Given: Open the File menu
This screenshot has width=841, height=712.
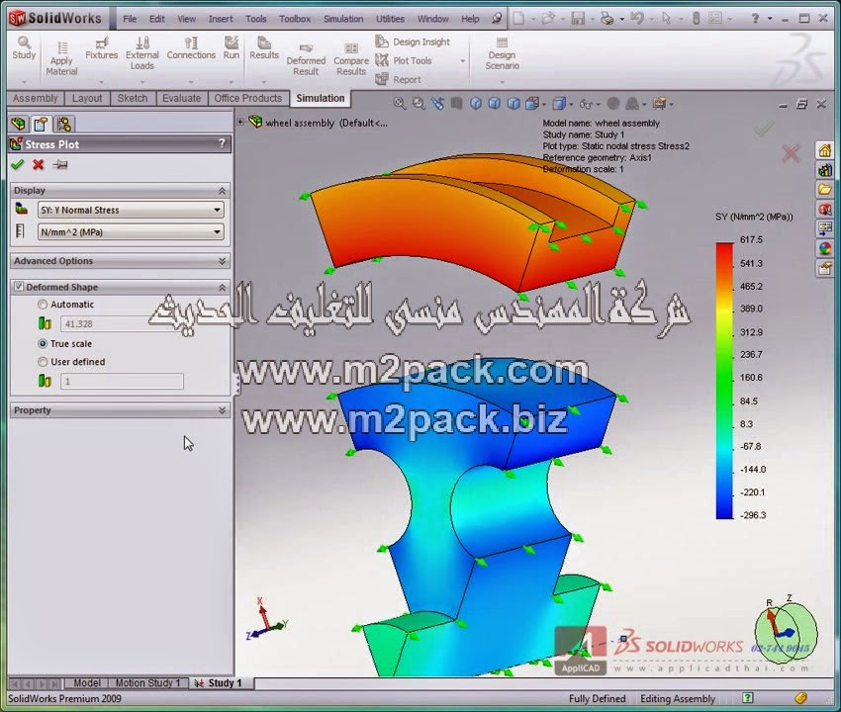Looking at the screenshot, I should coord(130,19).
